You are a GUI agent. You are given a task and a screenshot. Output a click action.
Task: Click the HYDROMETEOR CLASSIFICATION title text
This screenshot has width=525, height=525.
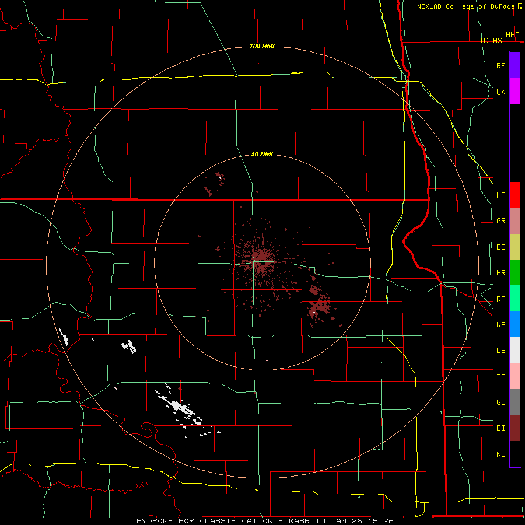coord(205,521)
